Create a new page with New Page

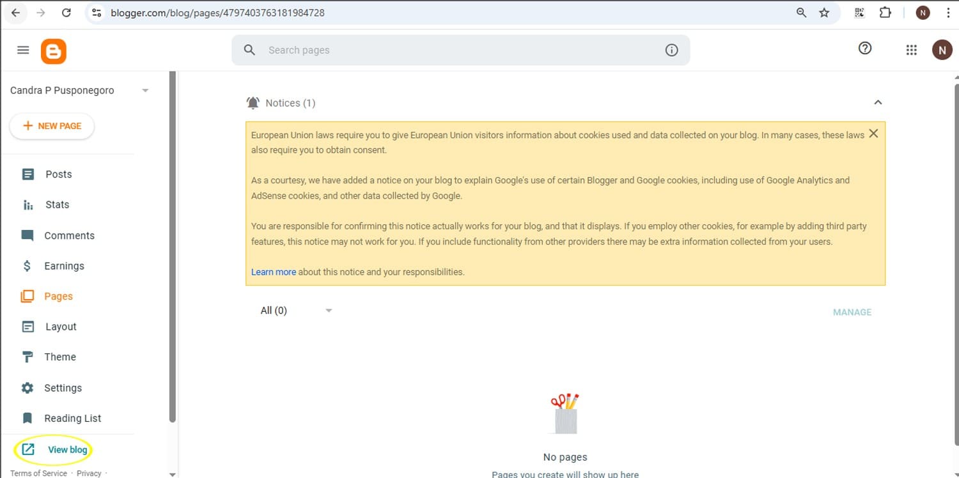pyautogui.click(x=52, y=126)
